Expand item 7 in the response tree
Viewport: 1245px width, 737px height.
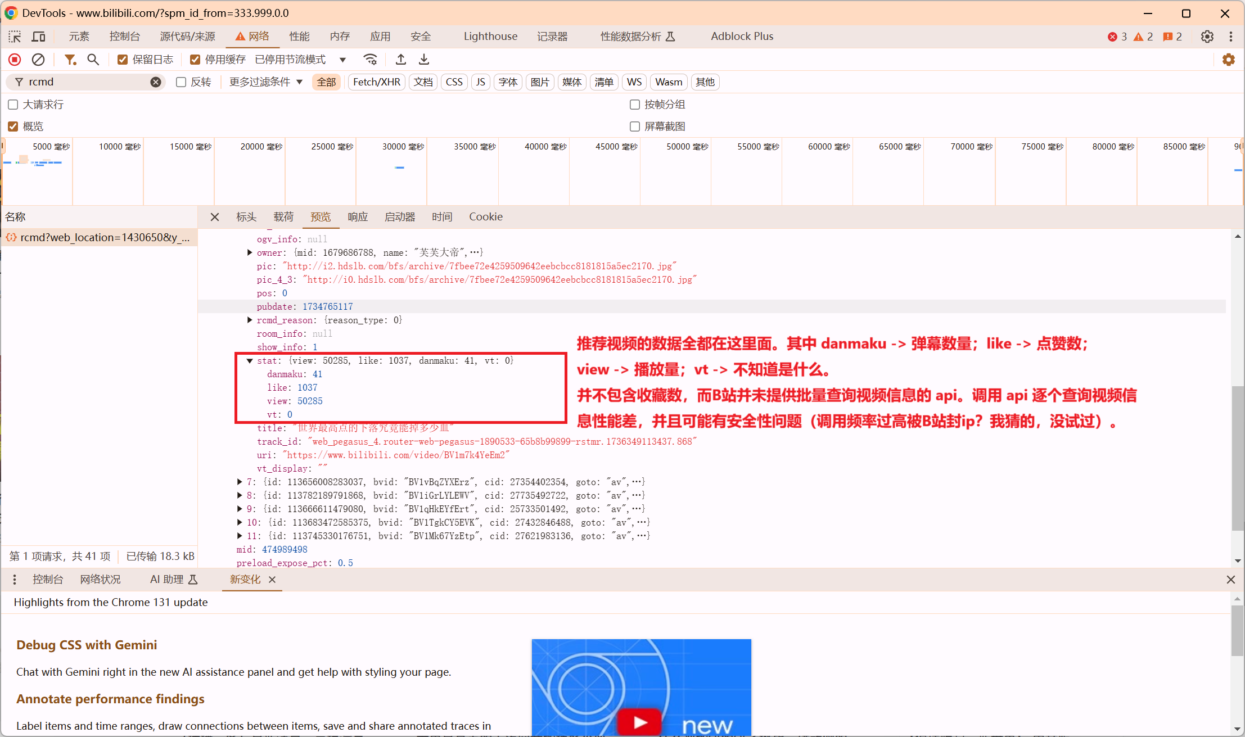point(240,482)
